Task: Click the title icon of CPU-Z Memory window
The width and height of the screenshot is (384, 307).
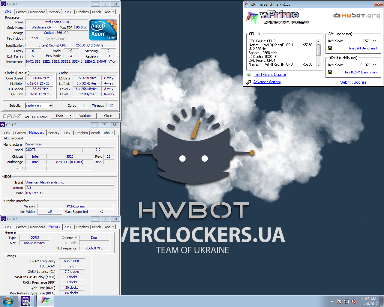Action: [3, 219]
